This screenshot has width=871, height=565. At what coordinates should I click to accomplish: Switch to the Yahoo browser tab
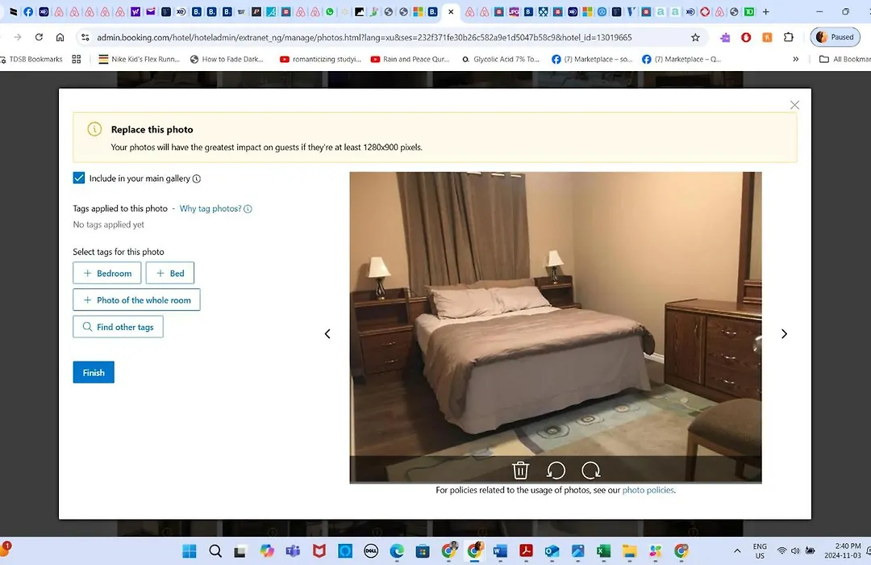(135, 11)
